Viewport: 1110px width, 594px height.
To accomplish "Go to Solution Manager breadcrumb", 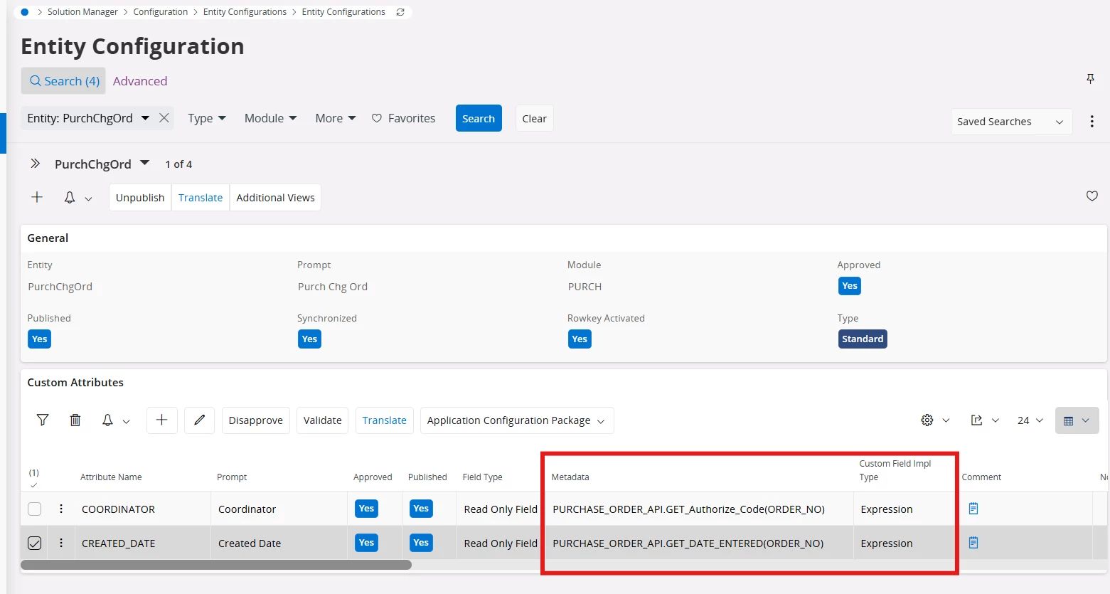I will coord(82,12).
